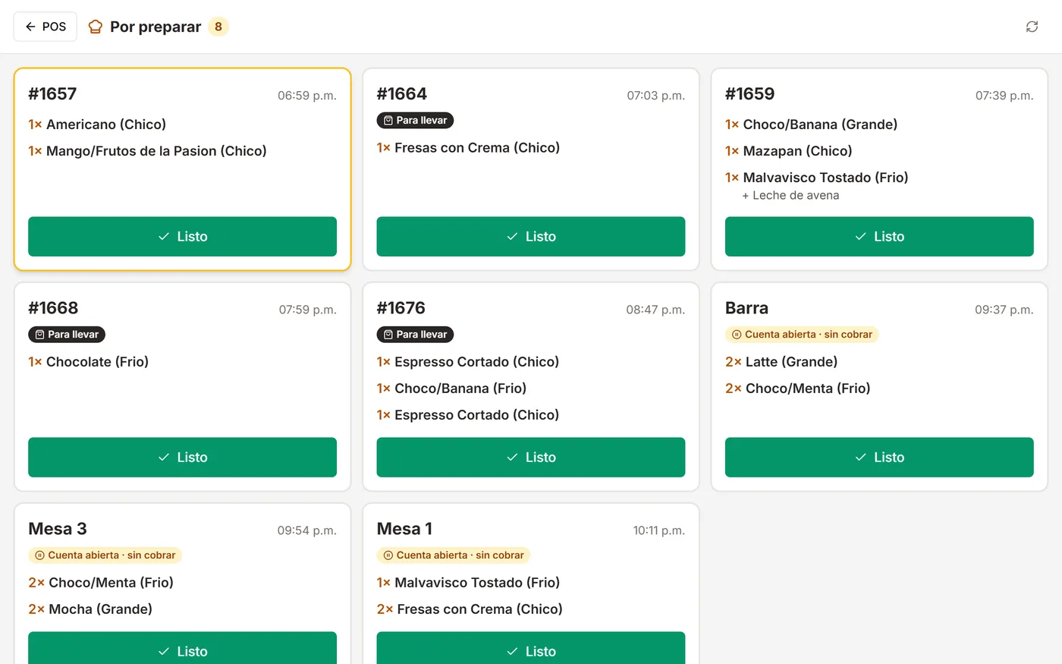Image resolution: width=1062 pixels, height=664 pixels.
Task: Click the Para llevar badge on order #1676
Action: [415, 335]
